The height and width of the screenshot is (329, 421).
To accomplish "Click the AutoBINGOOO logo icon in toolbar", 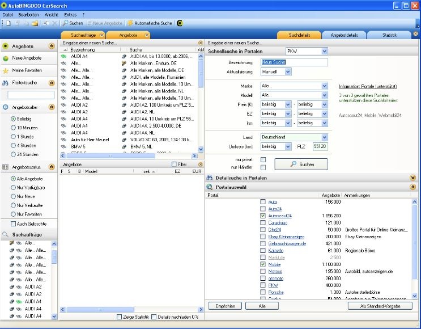I will click(x=180, y=23).
